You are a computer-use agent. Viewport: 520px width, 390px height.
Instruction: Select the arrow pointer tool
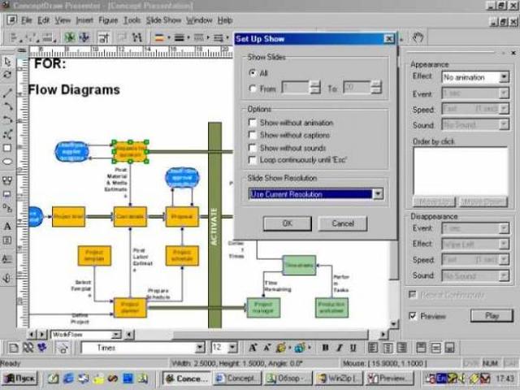tap(7, 62)
